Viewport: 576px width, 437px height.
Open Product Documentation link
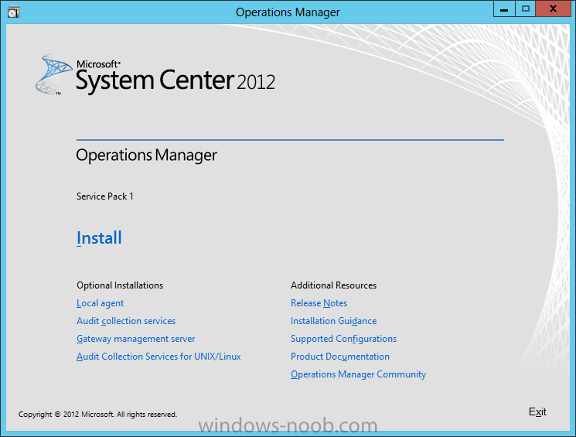pos(339,357)
